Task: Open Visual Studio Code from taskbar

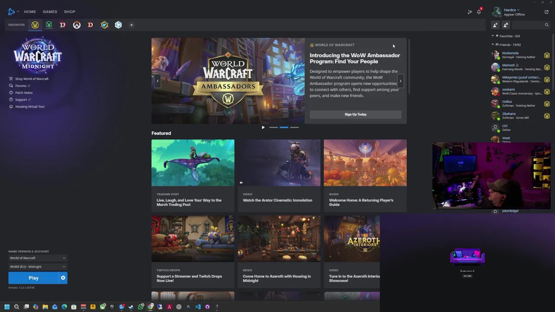Action: click(198, 307)
